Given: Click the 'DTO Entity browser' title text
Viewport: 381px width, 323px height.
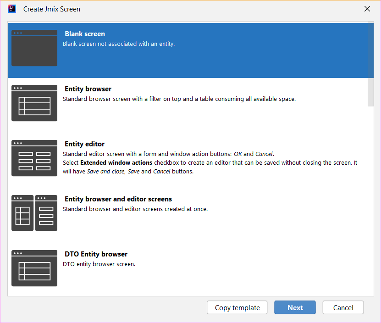Looking at the screenshot, I should [x=96, y=254].
